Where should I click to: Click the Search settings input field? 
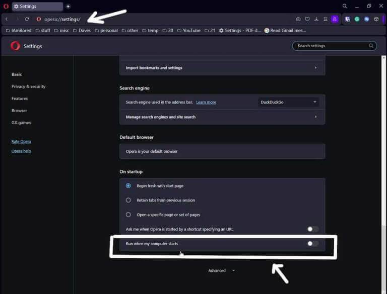click(x=335, y=46)
